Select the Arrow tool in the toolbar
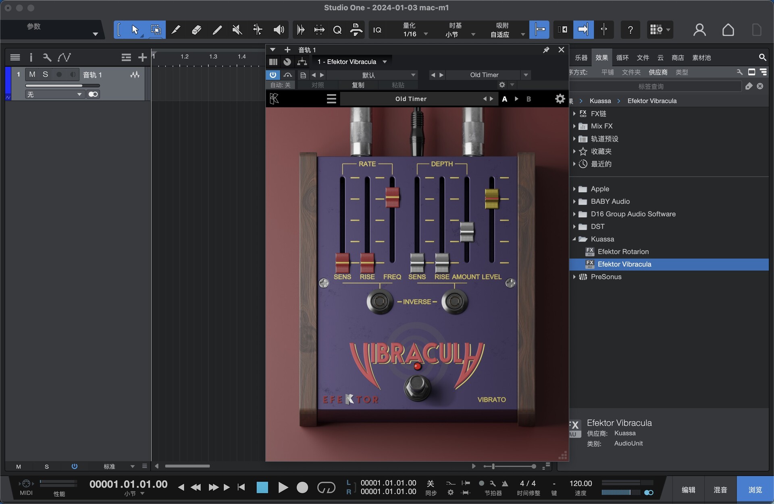The image size is (774, 504). coord(135,30)
